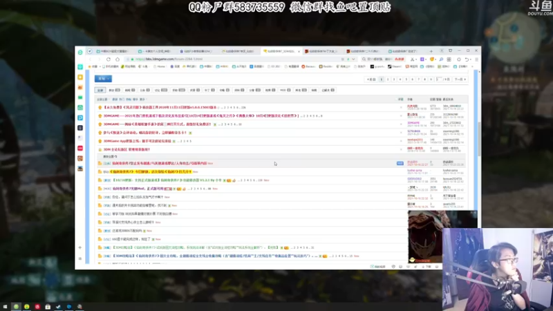Image resolution: width=553 pixels, height=311 pixels.
Task: Click the undo closed-tab arrow icon
Action: click(466, 59)
